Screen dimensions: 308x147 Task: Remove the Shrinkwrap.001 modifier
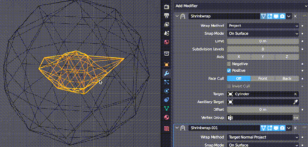(295, 128)
